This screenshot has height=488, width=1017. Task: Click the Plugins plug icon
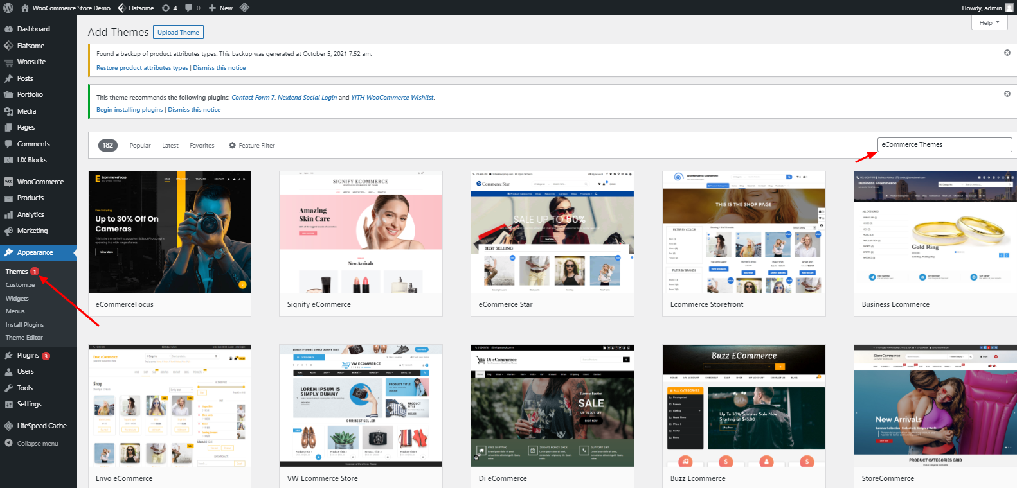pos(8,355)
